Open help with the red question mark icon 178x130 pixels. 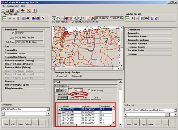(x=34, y=11)
